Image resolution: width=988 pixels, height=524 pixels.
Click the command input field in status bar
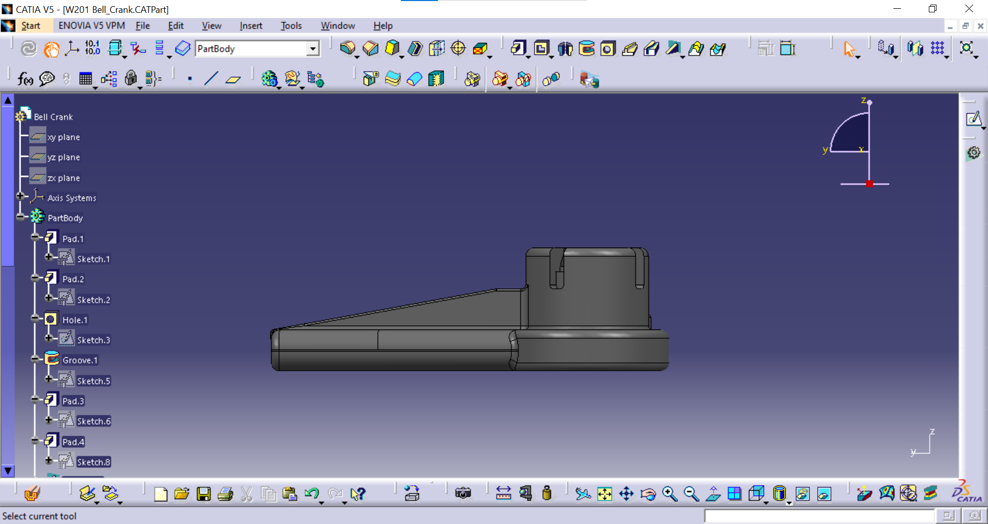coord(819,516)
